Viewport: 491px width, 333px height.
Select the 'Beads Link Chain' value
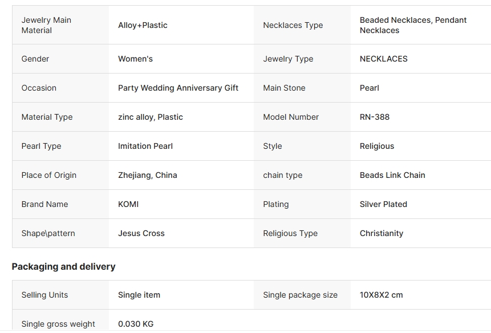392,175
